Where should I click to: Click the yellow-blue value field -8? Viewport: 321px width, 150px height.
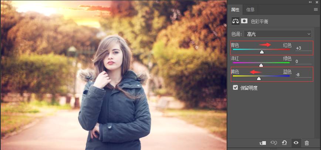(304, 75)
